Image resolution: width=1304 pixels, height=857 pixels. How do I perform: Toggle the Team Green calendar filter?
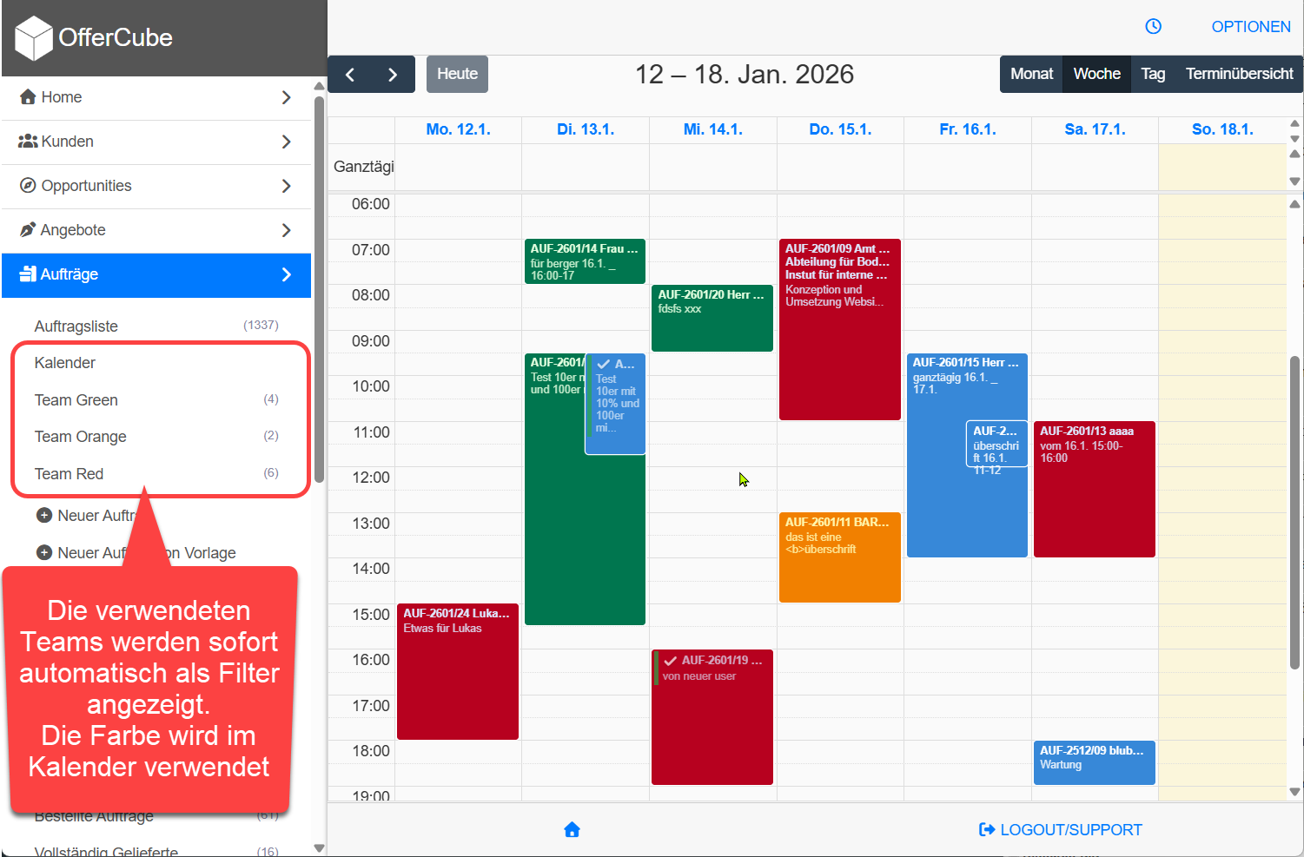76,399
